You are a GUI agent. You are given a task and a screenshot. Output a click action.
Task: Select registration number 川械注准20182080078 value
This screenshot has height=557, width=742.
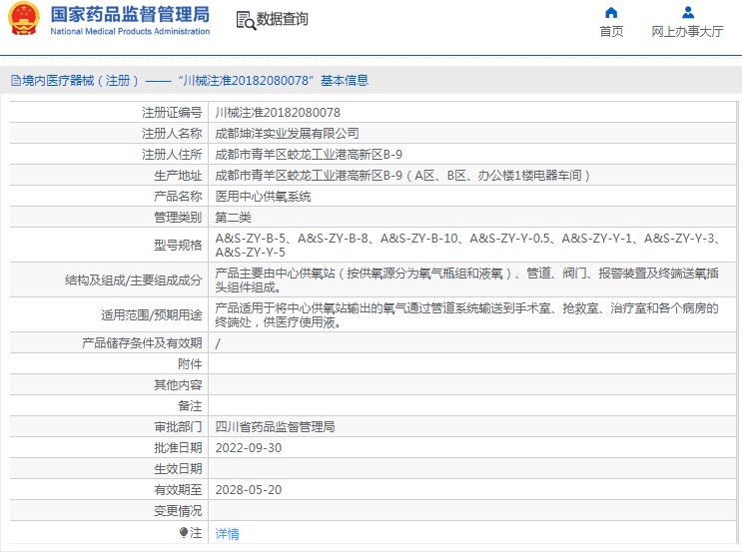pos(278,113)
